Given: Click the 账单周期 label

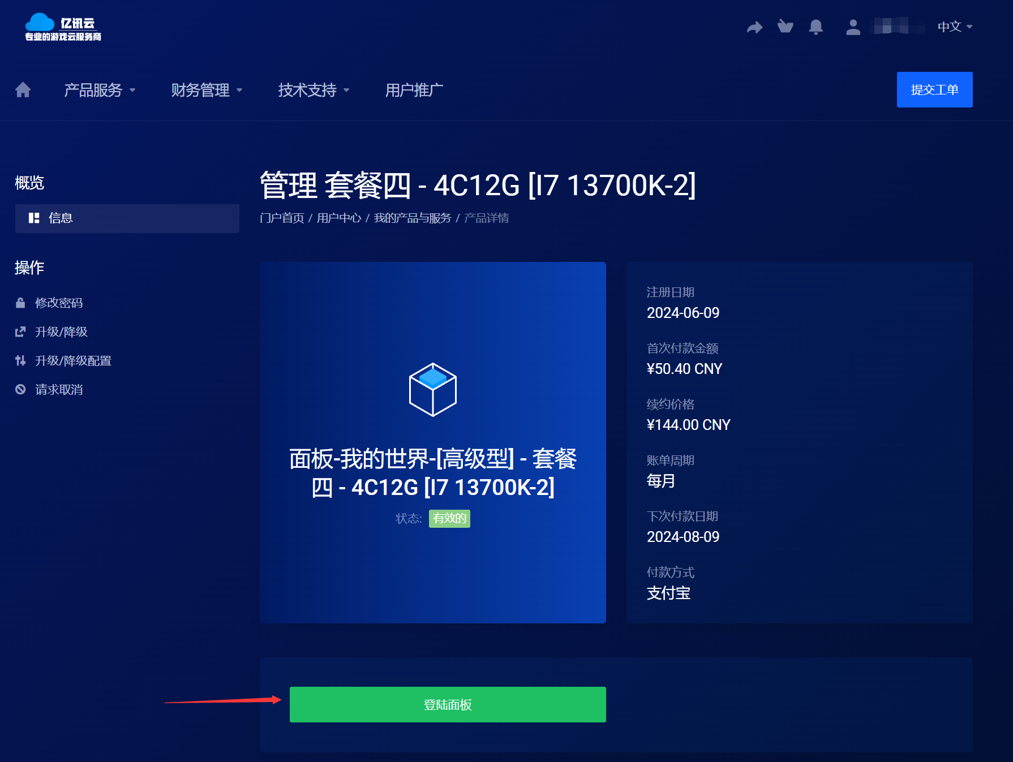Looking at the screenshot, I should coord(671,460).
